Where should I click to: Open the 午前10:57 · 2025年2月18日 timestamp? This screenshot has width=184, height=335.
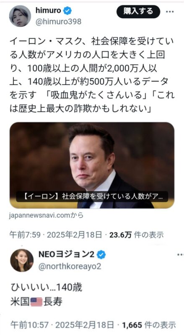62,325
